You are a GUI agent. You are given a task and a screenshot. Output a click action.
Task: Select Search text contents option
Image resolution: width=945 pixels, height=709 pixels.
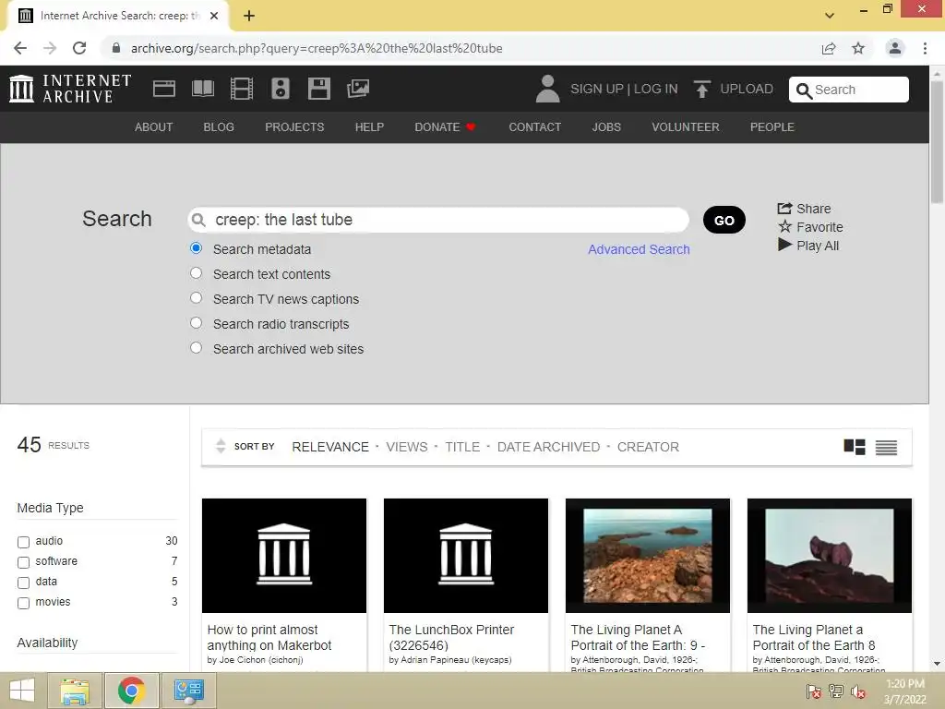click(196, 273)
